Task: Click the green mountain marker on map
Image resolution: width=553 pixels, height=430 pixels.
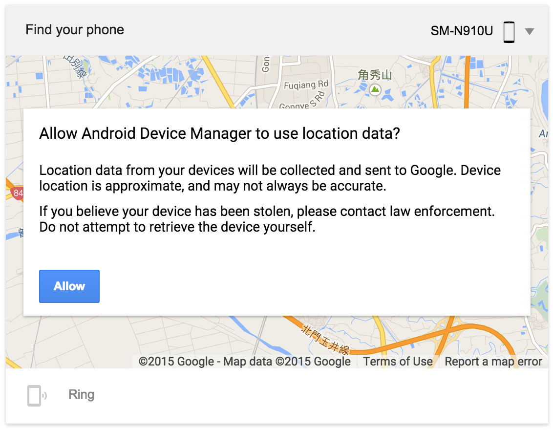Action: tap(375, 89)
